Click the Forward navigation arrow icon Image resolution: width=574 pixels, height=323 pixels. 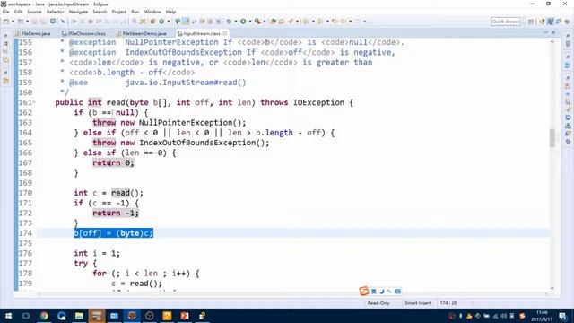point(358,22)
